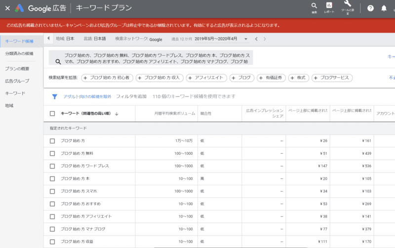The height and width of the screenshot is (248, 395).
Task: Select all keywords with the header checkbox
Action: (52, 114)
